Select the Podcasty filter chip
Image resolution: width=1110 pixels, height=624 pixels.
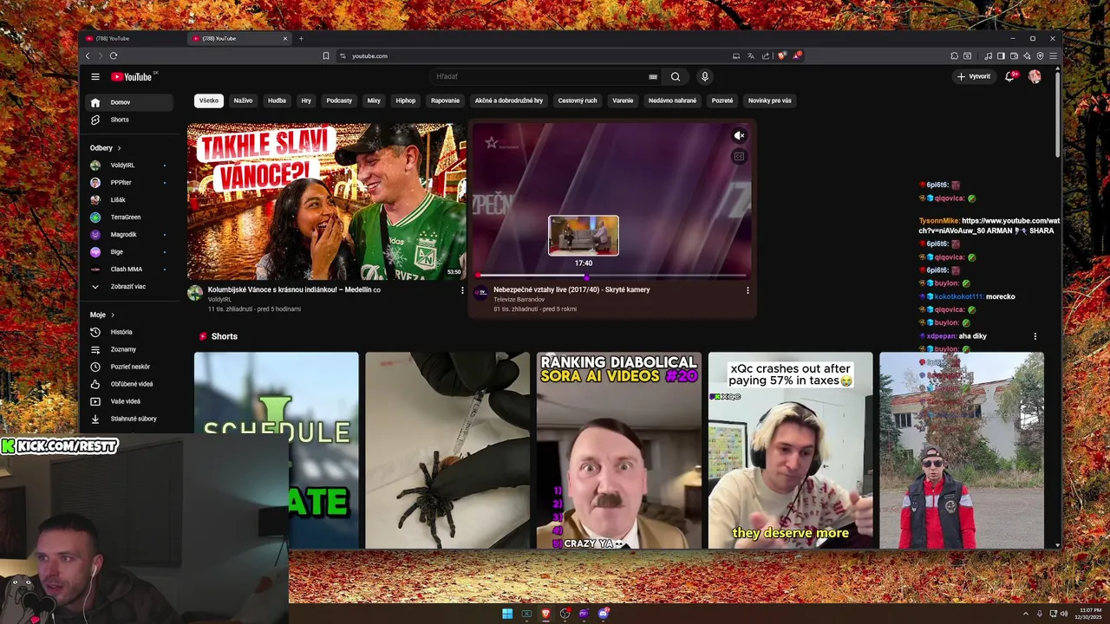pos(339,101)
